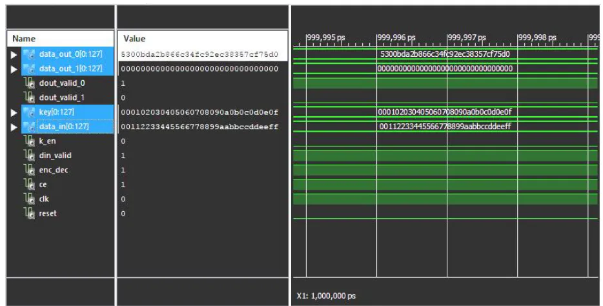The image size is (603, 306).
Task: Click the reset low waveform trace
Action: [445, 219]
